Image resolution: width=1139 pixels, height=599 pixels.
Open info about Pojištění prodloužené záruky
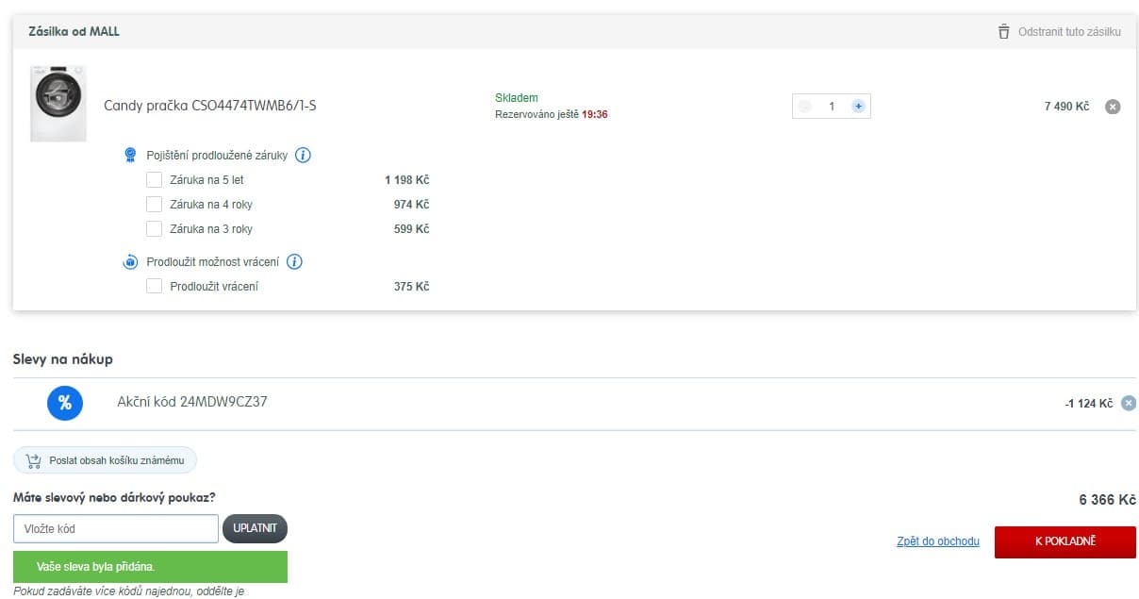click(303, 155)
